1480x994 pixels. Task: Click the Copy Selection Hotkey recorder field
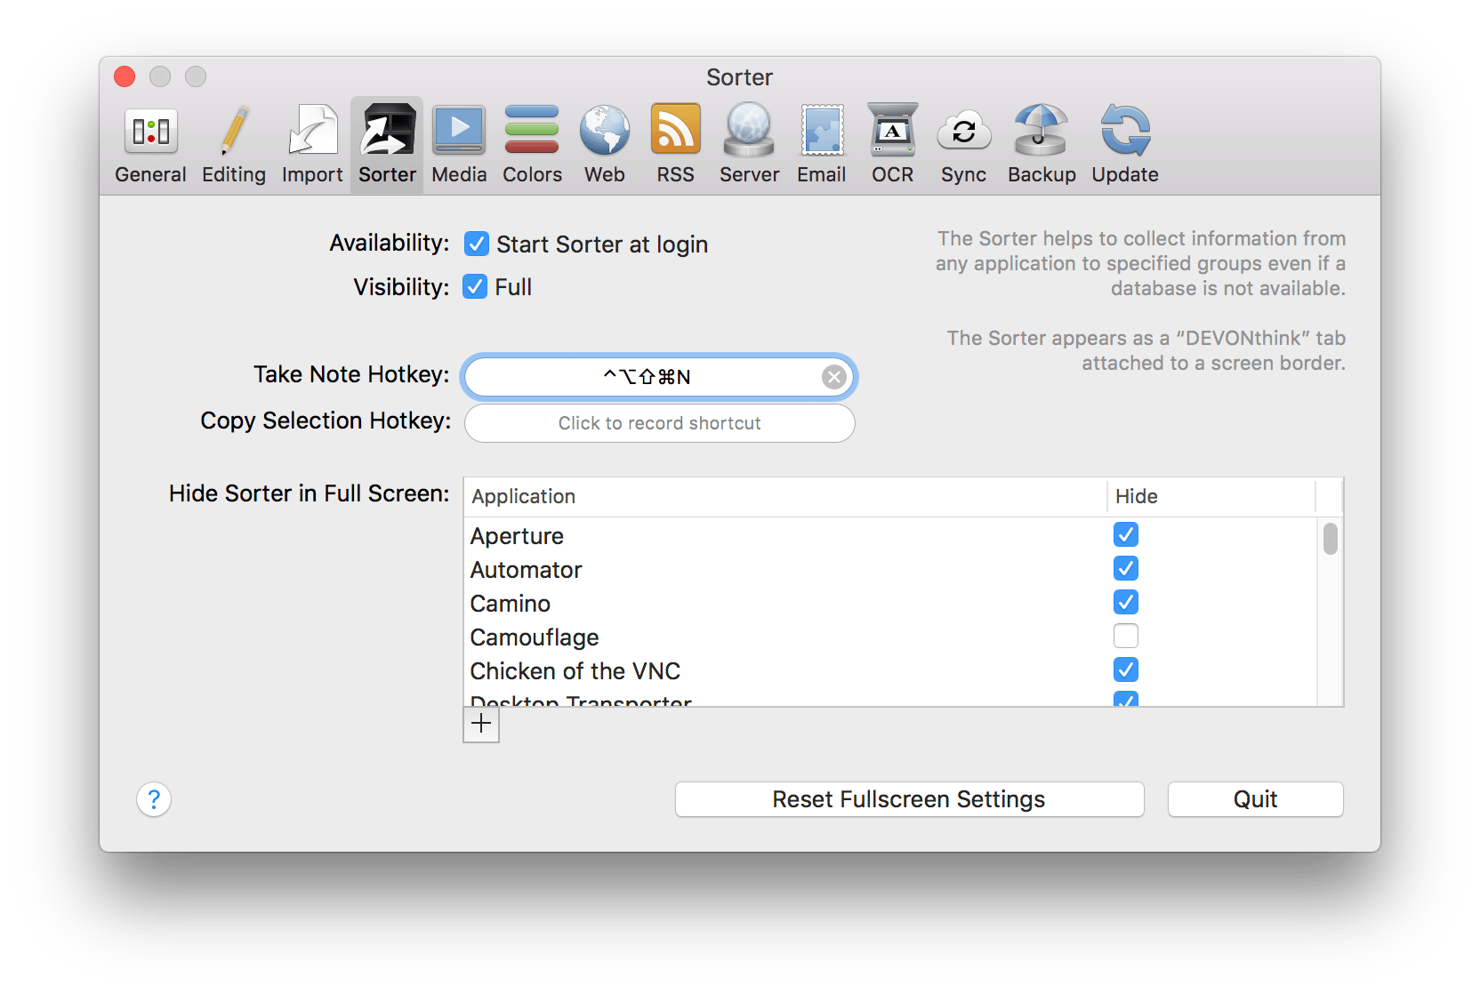[659, 423]
